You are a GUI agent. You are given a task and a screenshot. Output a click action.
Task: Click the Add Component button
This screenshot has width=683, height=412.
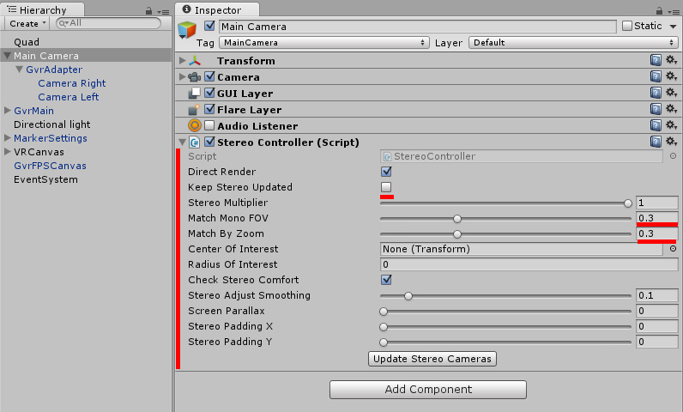click(428, 390)
